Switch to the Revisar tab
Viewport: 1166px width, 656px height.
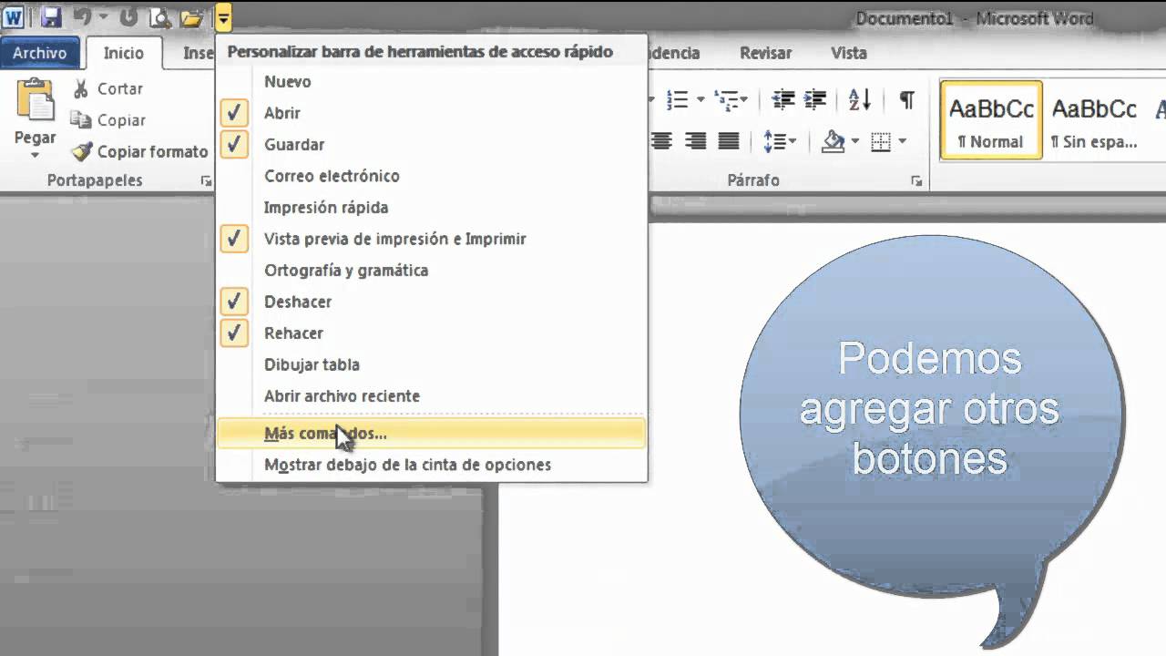coord(765,53)
